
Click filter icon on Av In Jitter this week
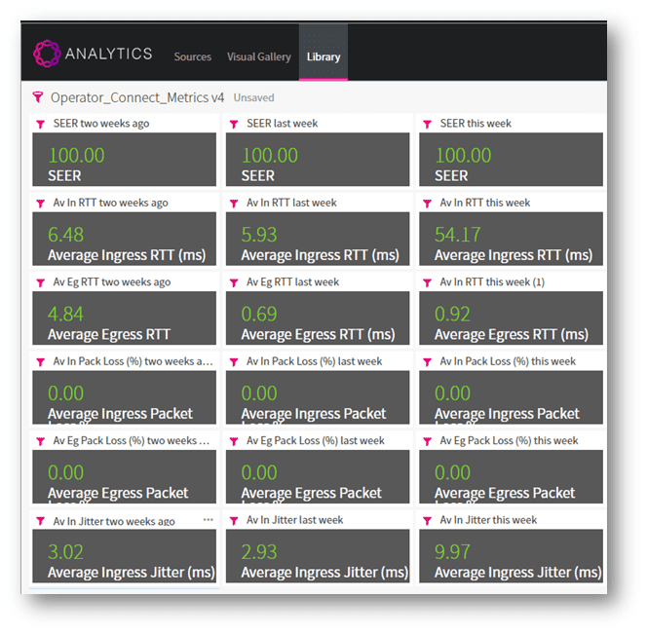(427, 520)
